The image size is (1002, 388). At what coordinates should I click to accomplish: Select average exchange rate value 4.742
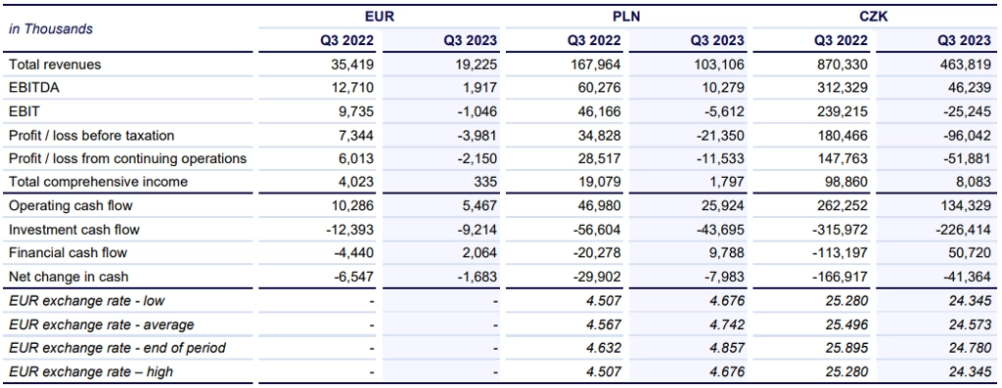click(x=727, y=324)
